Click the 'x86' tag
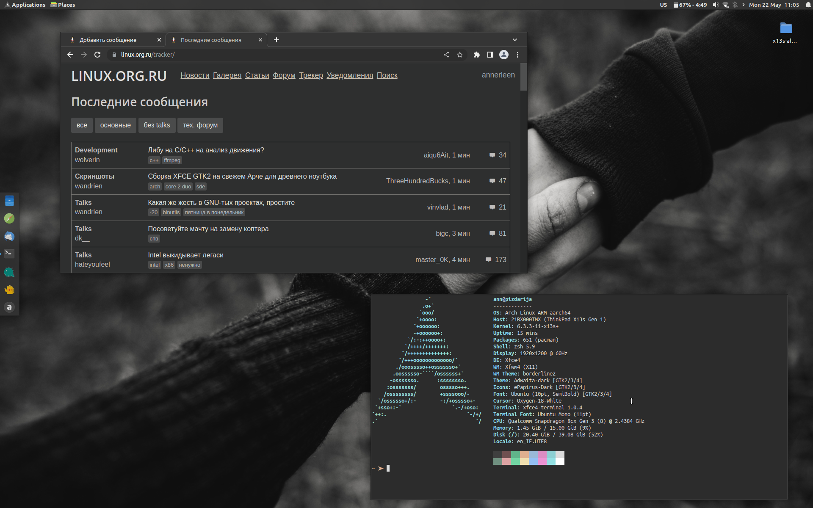This screenshot has height=508, width=813. pyautogui.click(x=169, y=265)
